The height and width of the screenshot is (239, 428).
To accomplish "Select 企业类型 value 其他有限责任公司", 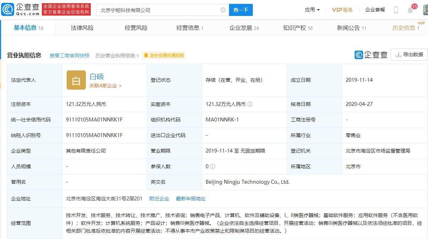I will pyautogui.click(x=86, y=151).
